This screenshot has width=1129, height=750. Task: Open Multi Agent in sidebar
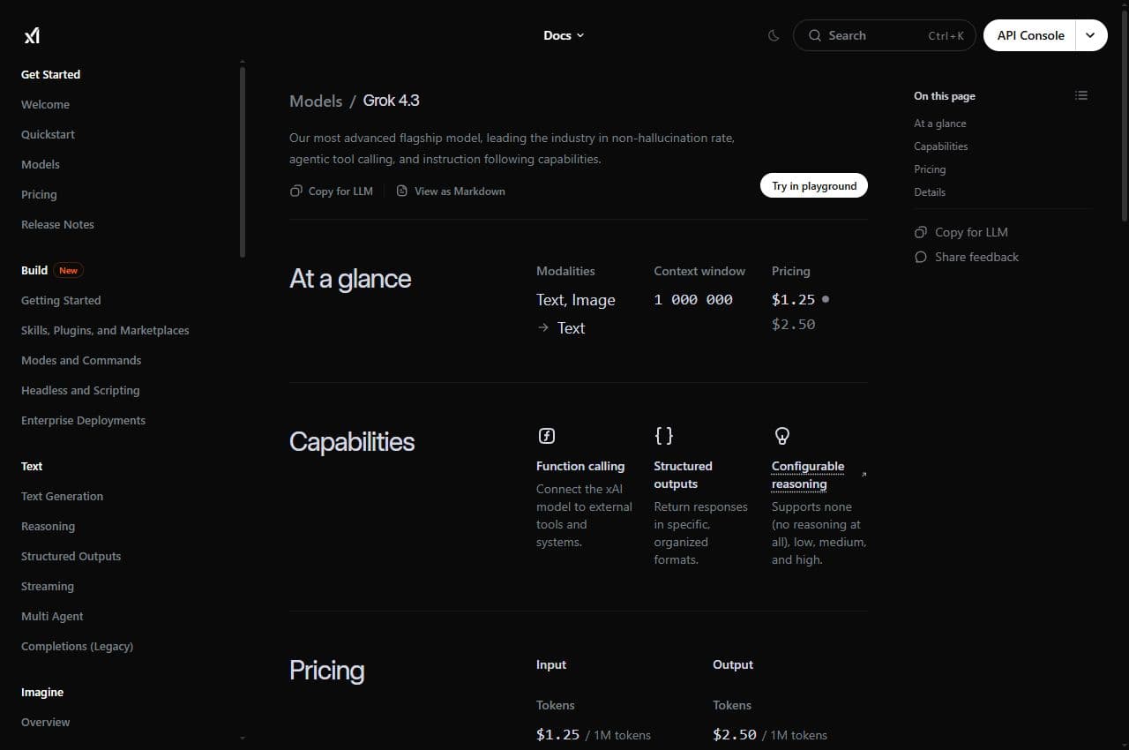pyautogui.click(x=52, y=616)
